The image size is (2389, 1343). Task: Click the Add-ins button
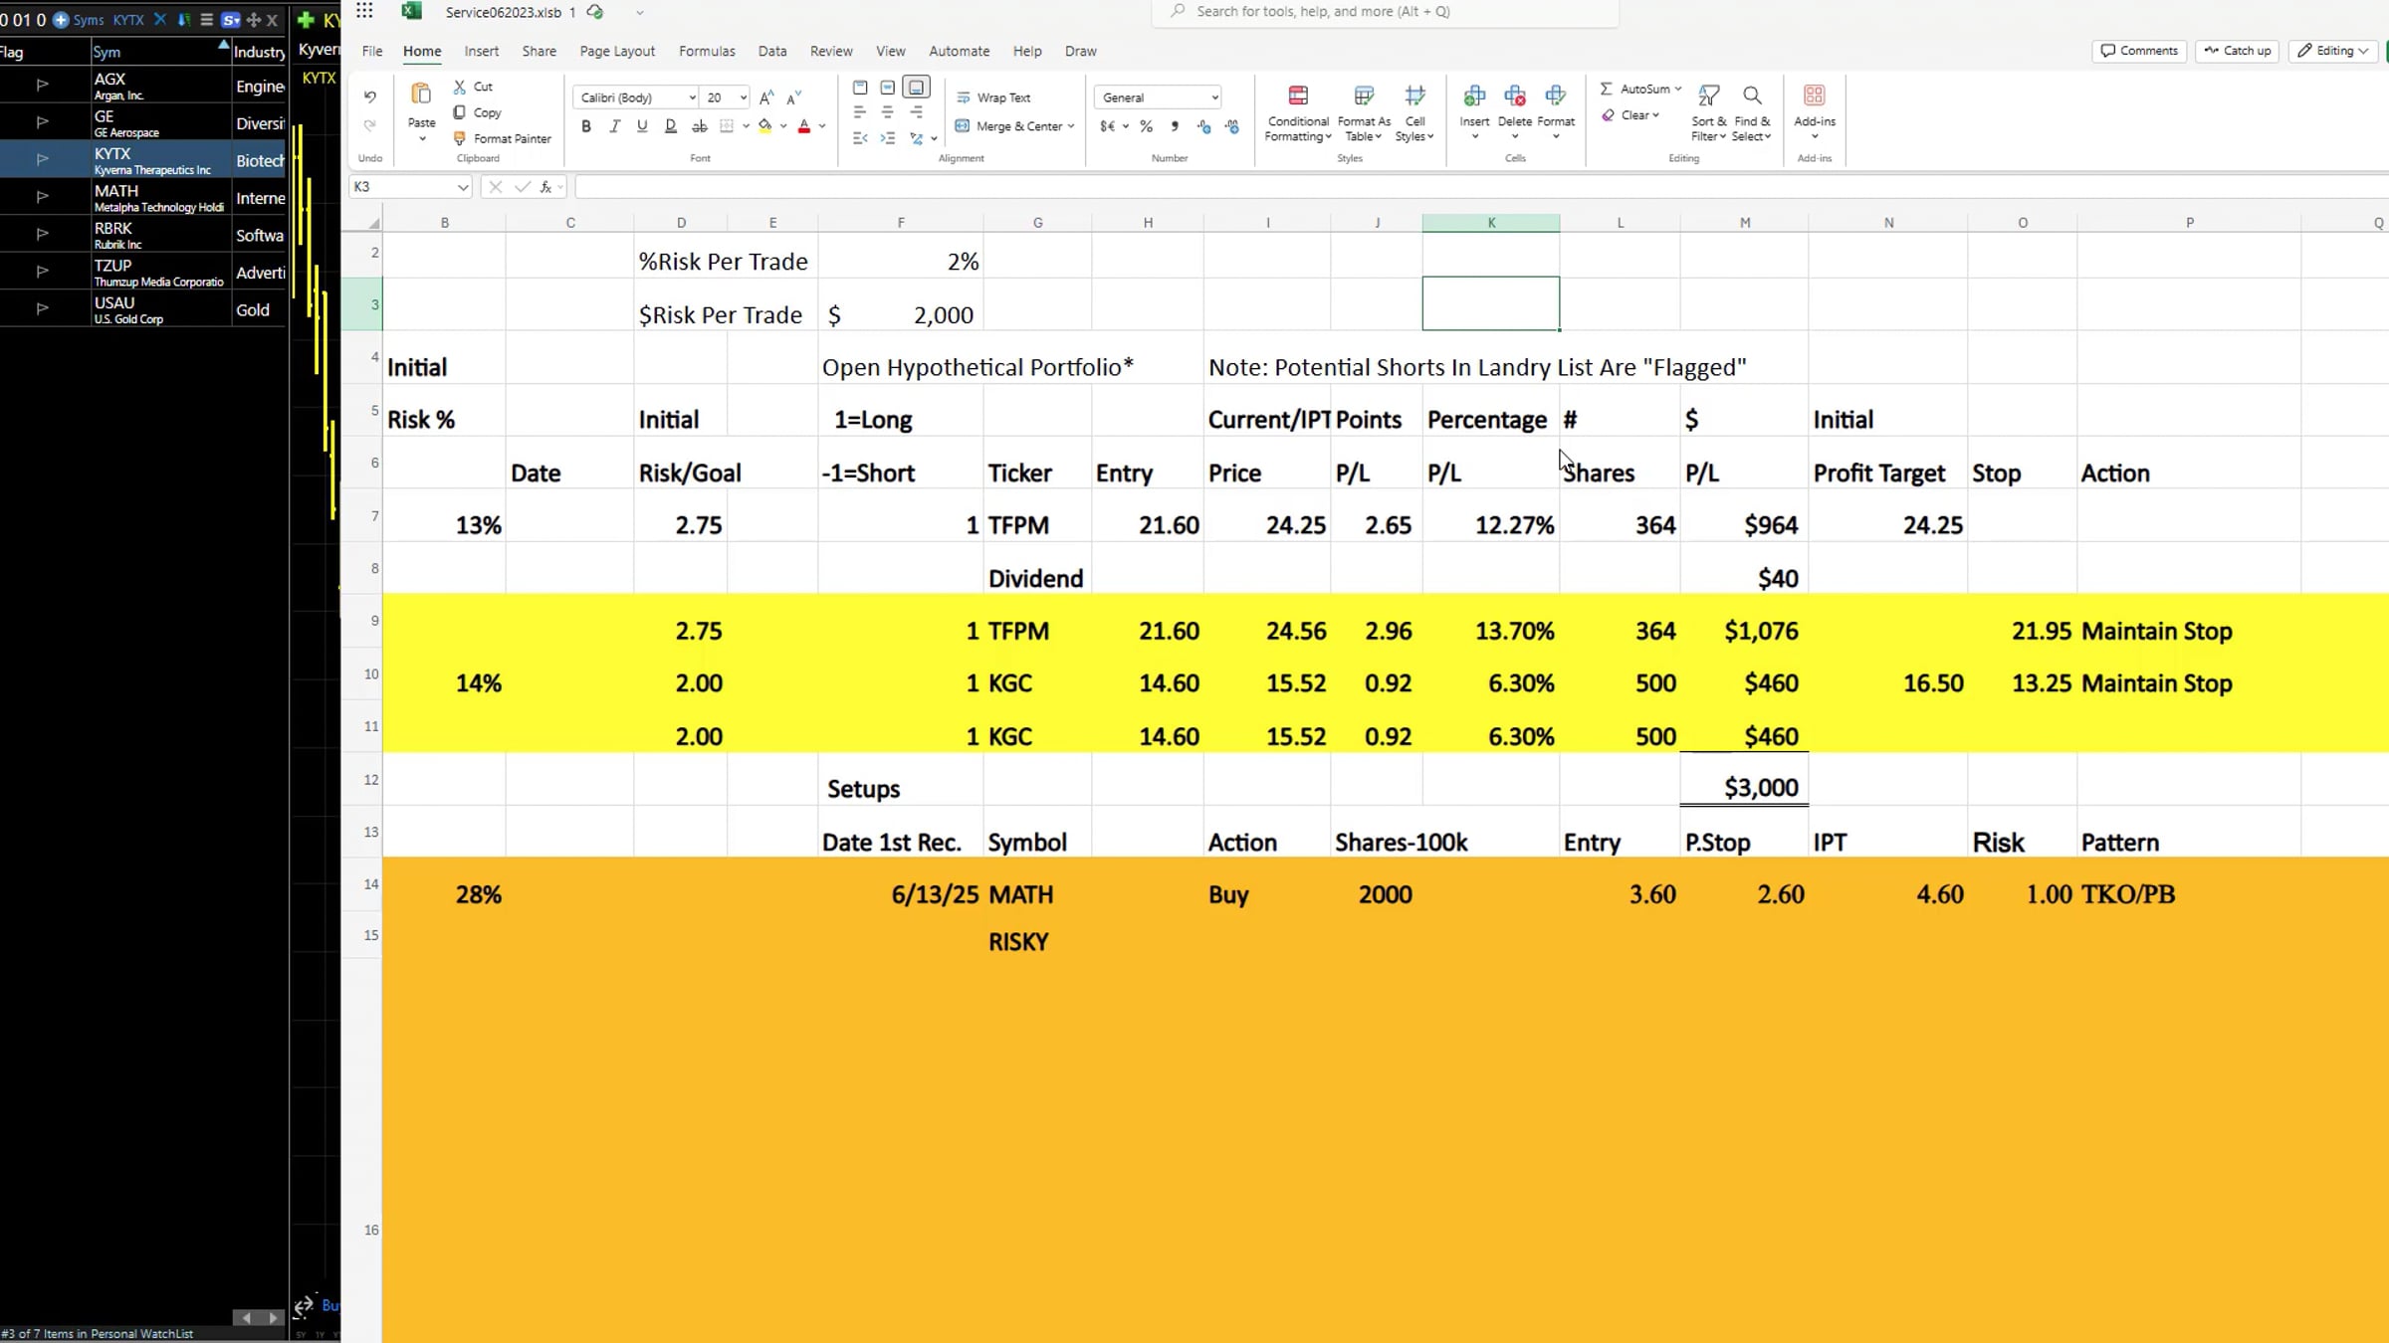[x=1815, y=111]
